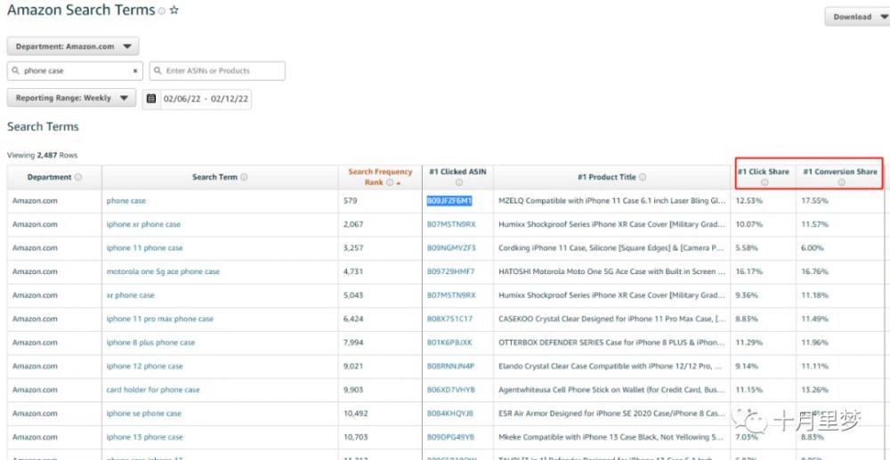Open the Reporting Range: Weekly dropdown
Viewport: 890px width, 460px height.
71,98
